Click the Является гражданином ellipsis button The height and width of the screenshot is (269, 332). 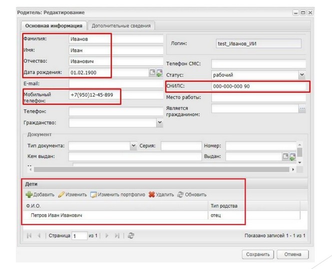click(x=302, y=109)
